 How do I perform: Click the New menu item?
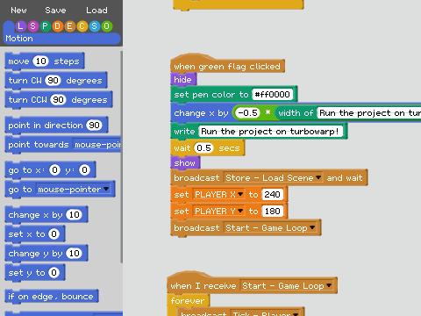pyautogui.click(x=18, y=11)
